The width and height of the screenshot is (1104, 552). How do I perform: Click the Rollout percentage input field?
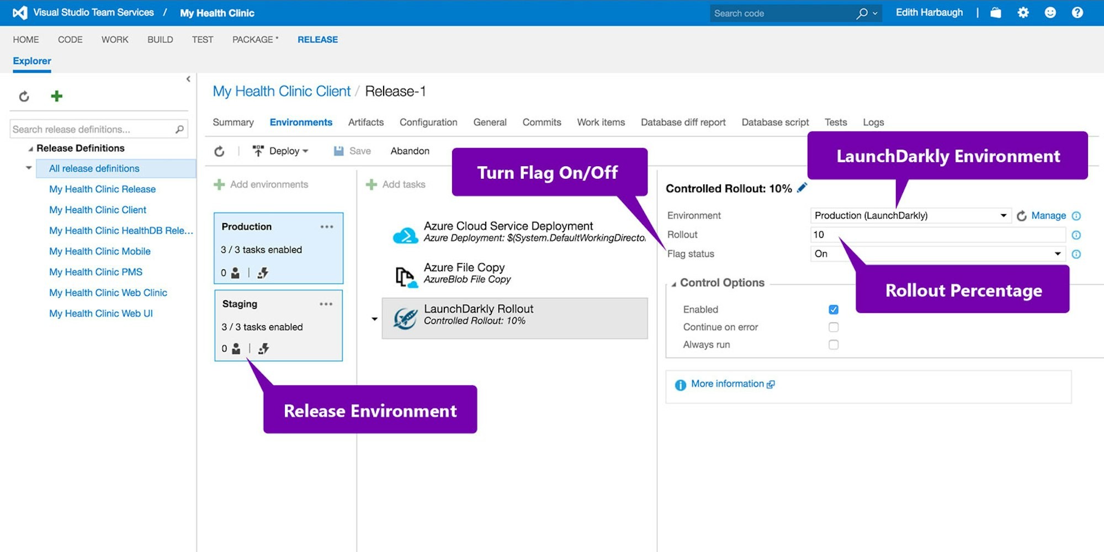pyautogui.click(x=938, y=235)
